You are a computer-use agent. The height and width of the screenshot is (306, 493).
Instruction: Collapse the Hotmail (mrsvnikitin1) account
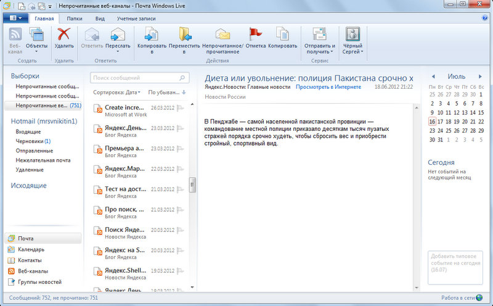pos(44,121)
